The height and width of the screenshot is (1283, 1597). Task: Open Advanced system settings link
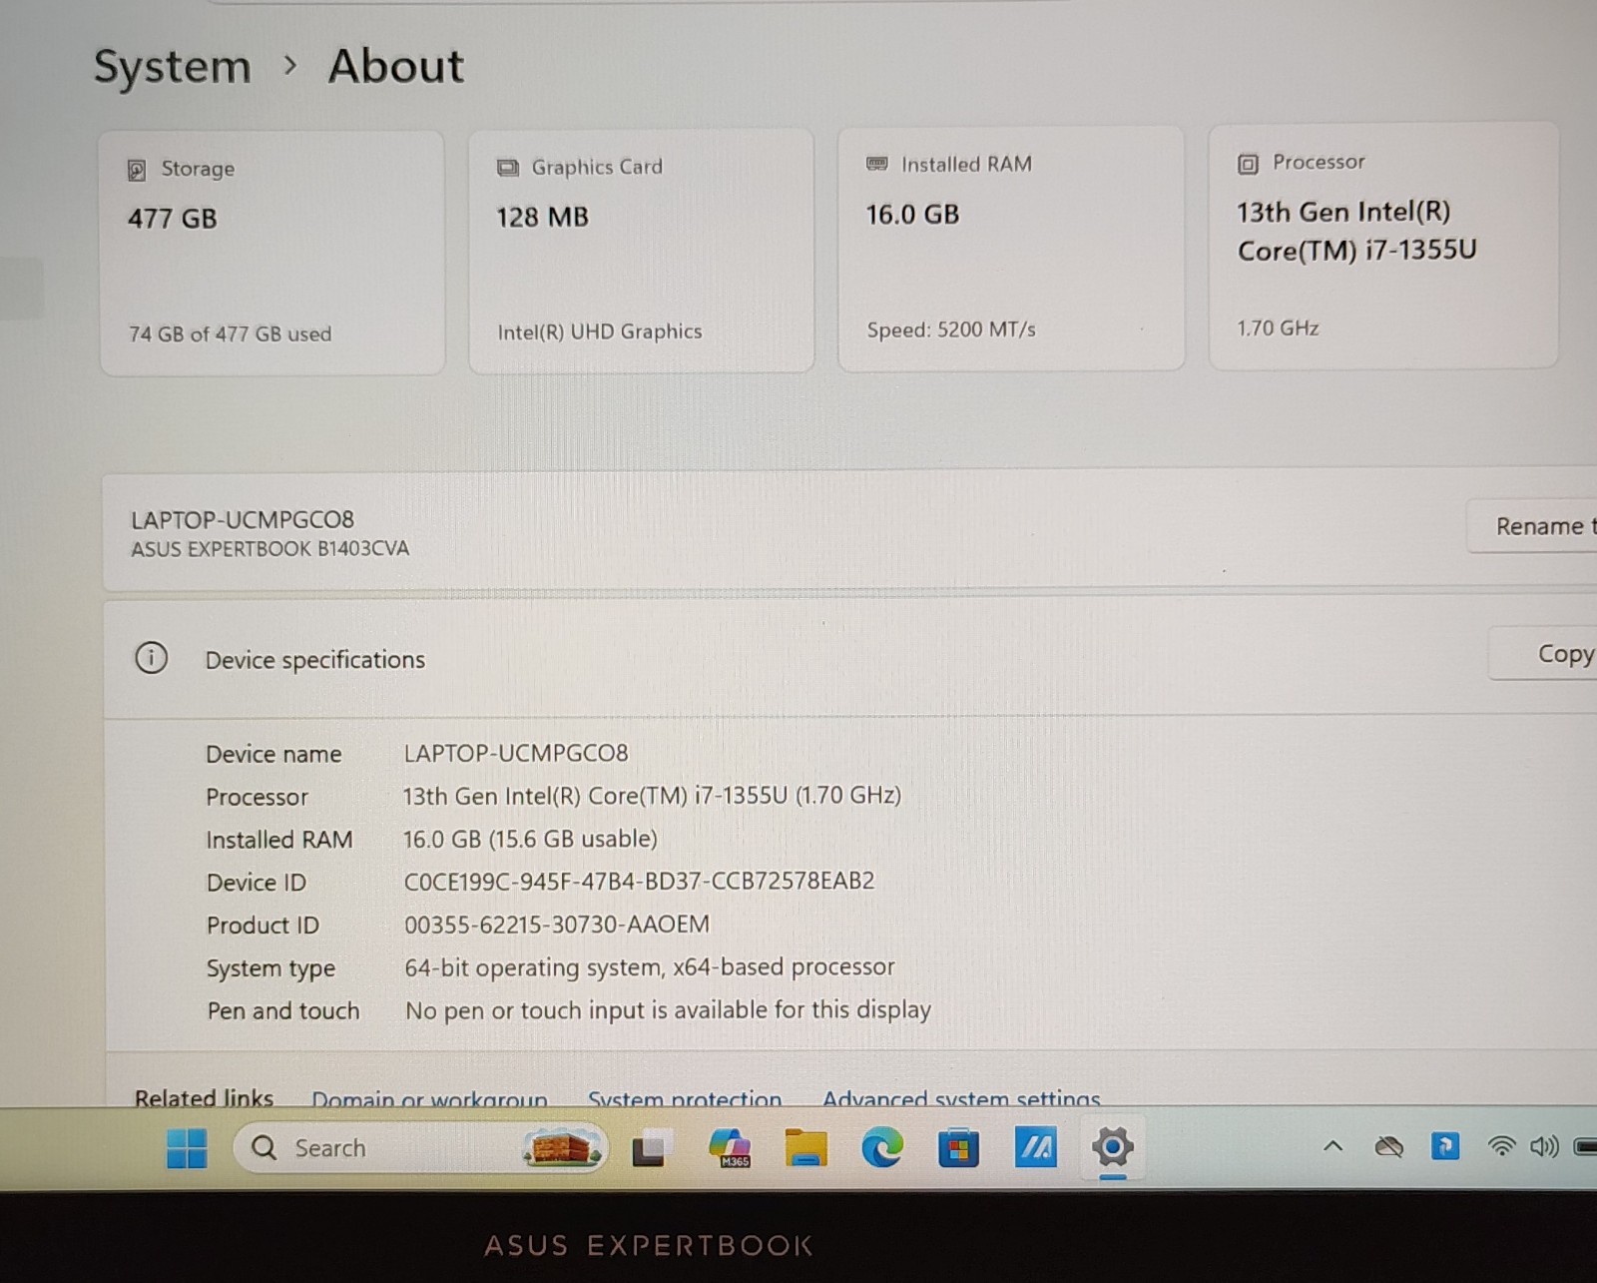coord(961,1098)
